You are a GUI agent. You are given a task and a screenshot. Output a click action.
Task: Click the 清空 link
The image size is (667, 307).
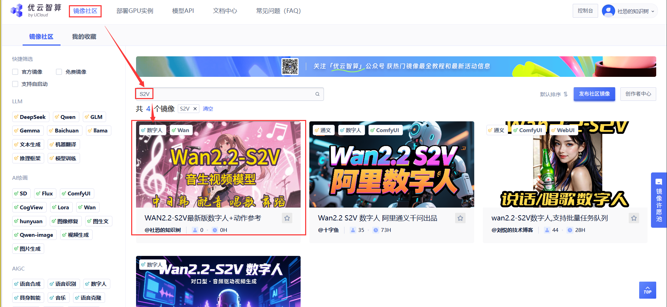[208, 109]
